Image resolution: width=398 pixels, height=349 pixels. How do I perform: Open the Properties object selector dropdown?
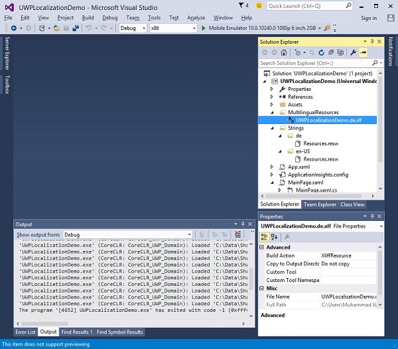[381, 226]
